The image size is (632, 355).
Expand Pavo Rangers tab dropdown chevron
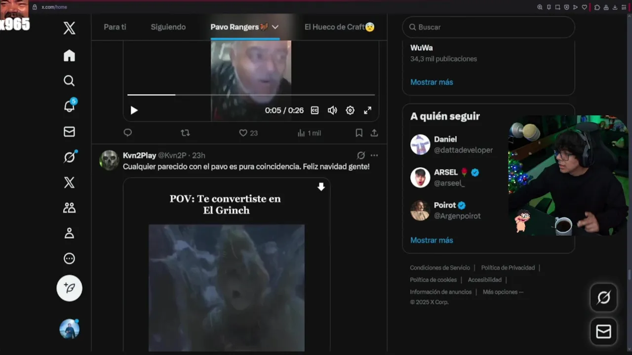click(275, 27)
